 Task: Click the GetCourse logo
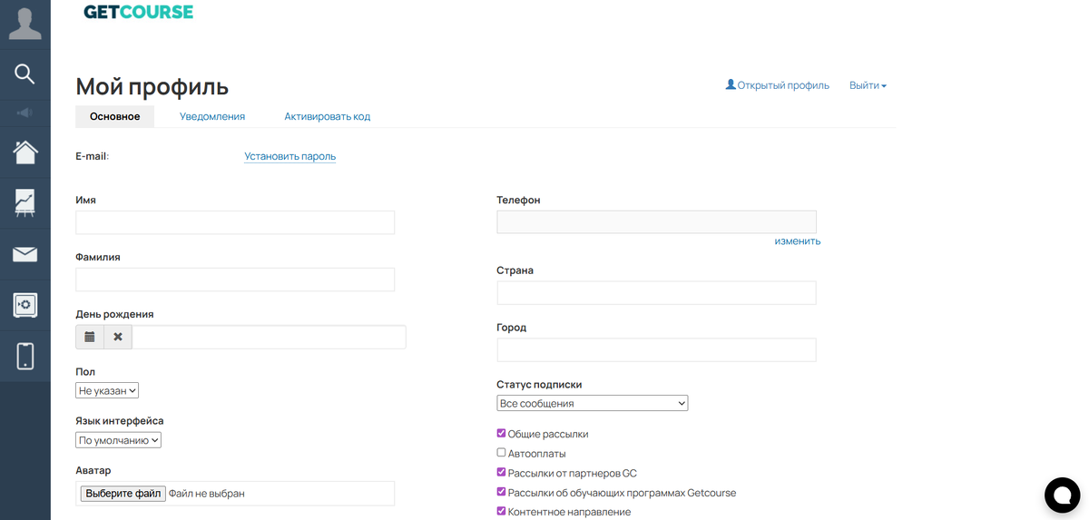pyautogui.click(x=138, y=12)
